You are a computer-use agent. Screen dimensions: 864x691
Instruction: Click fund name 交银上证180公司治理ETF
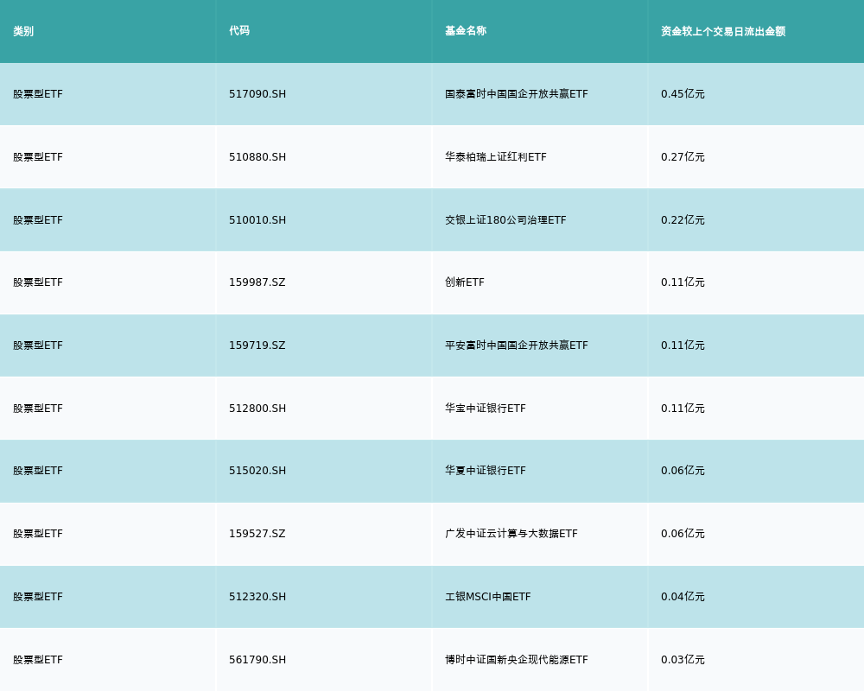point(505,220)
